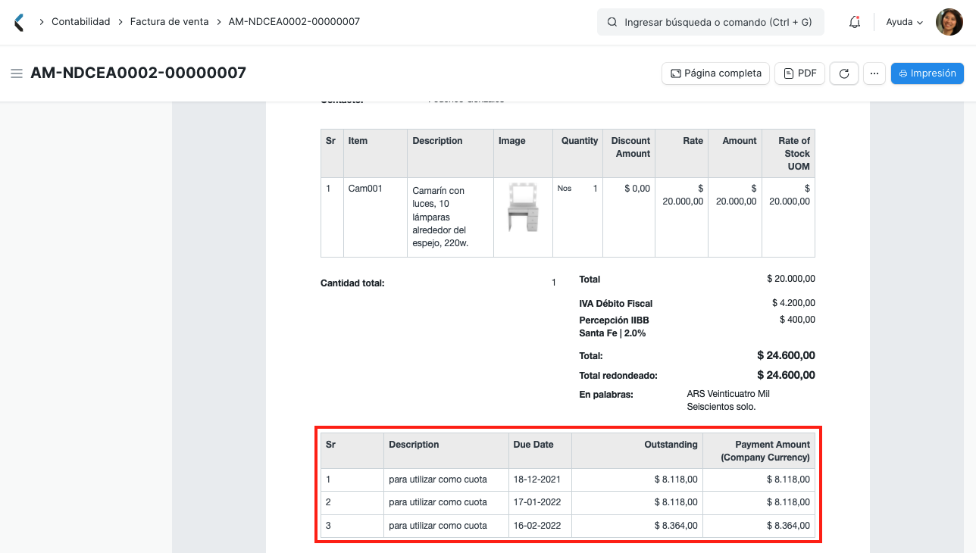Viewport: 976px width, 553px height.
Task: Select the due date 18-12-2021
Action: point(537,480)
